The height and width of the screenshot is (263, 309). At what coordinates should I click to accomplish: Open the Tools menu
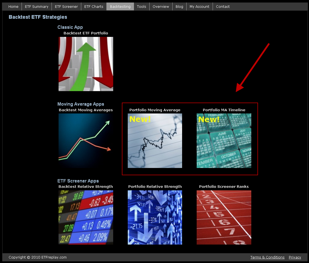click(141, 6)
